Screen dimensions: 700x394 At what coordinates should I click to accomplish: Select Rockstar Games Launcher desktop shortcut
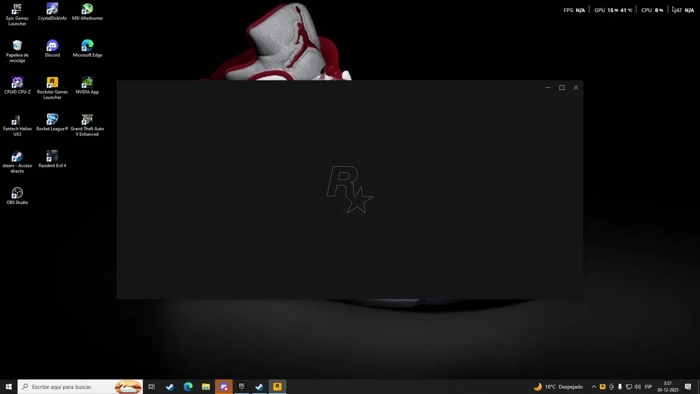point(52,88)
